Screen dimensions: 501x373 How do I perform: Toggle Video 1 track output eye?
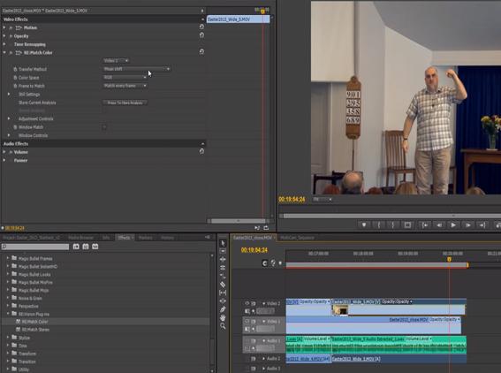pyautogui.click(x=247, y=321)
